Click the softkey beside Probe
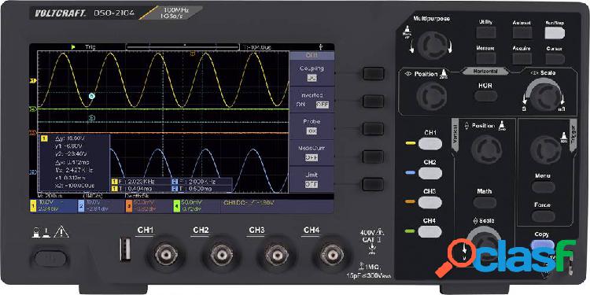 pyautogui.click(x=374, y=129)
